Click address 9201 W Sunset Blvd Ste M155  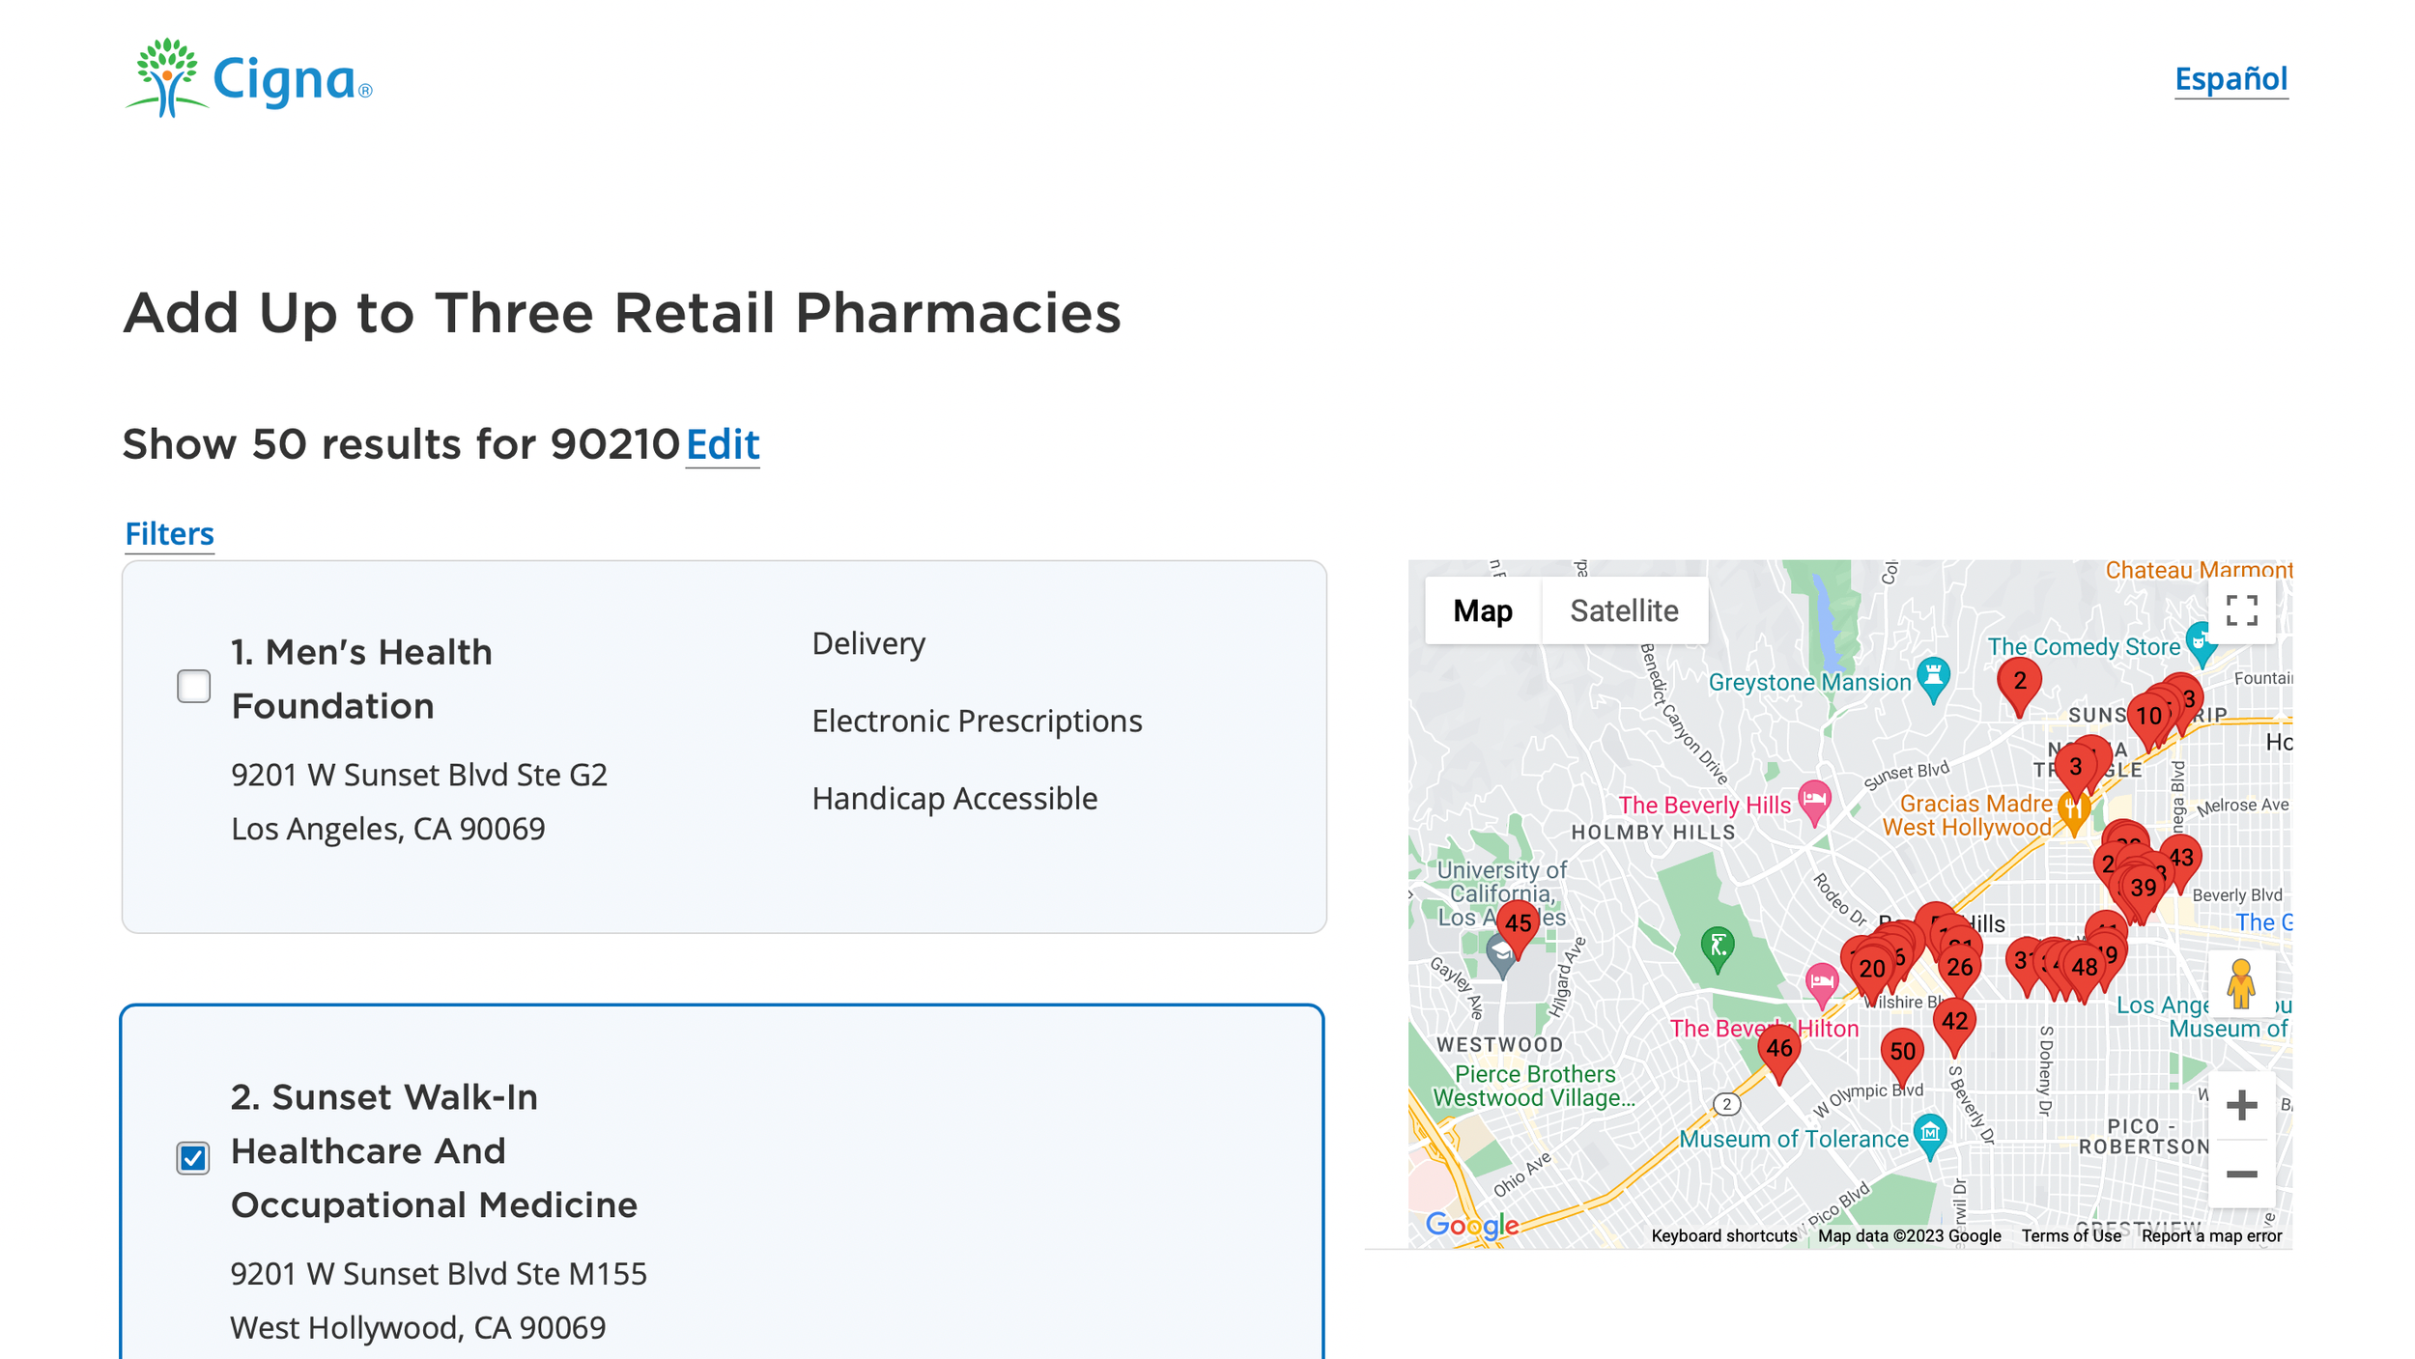click(439, 1274)
